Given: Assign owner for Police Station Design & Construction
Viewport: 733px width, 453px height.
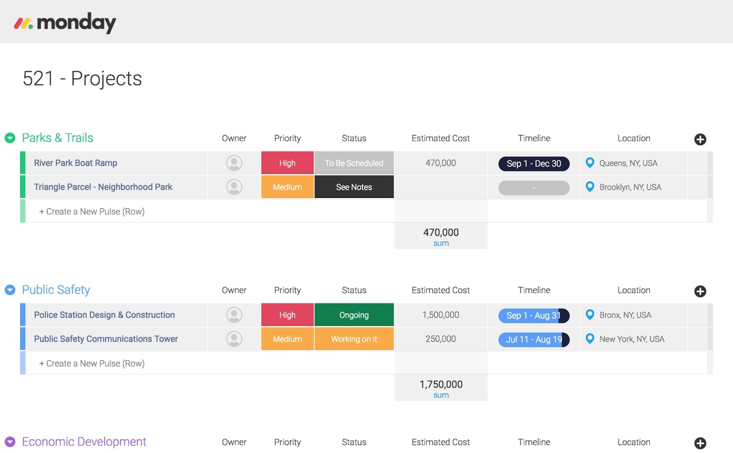Looking at the screenshot, I should coord(234,315).
